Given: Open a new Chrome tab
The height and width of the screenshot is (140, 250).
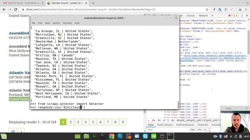Looking at the screenshot, I should [x=93, y=3].
